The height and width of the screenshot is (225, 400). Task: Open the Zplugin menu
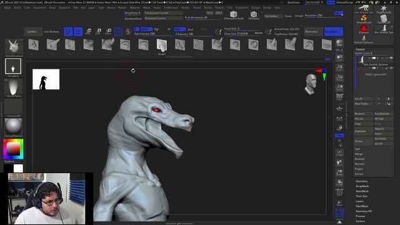pos(256,7)
